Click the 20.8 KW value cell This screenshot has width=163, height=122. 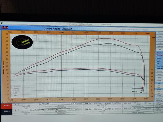(x=88, y=103)
